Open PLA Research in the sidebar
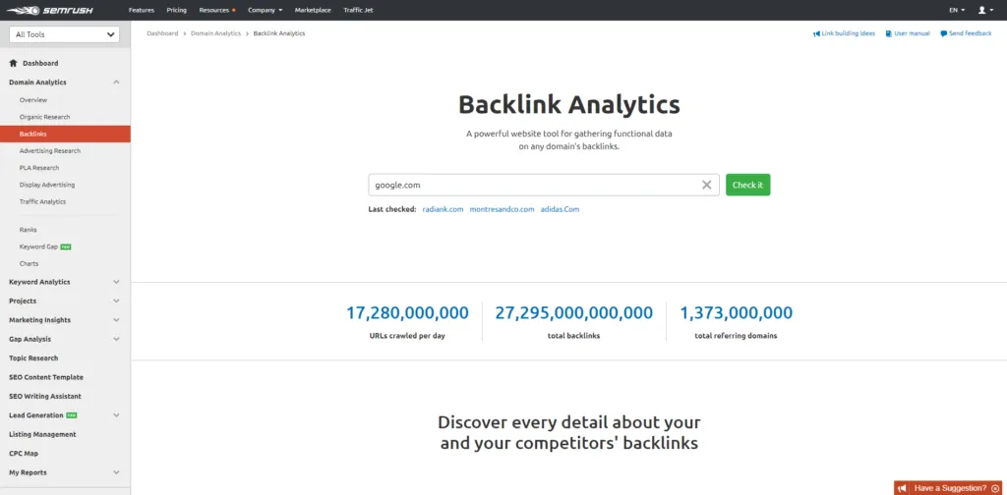The width and height of the screenshot is (1007, 495). tap(39, 168)
